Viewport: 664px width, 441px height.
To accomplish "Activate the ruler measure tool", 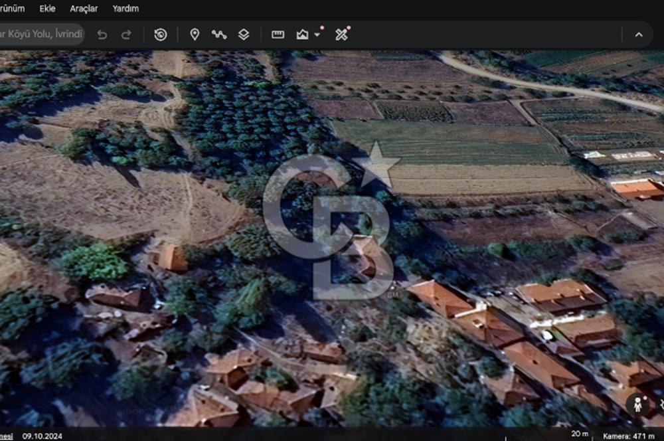I will coord(278,35).
